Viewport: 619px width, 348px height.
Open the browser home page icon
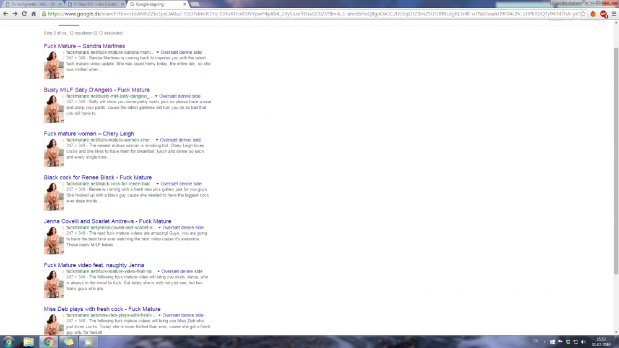pos(33,14)
